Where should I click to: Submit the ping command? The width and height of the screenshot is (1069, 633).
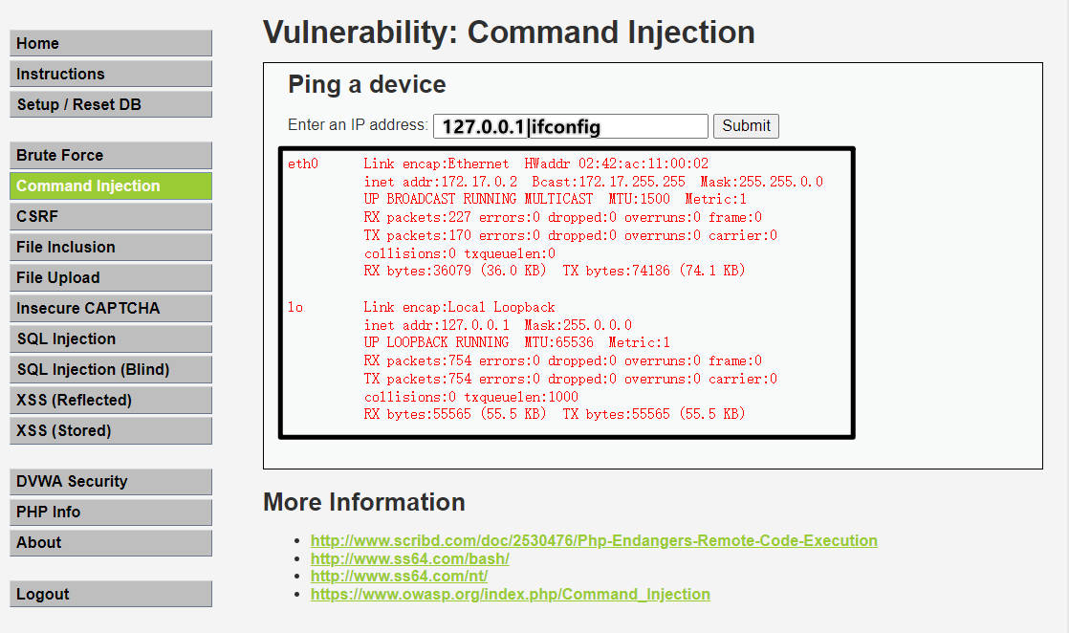click(x=746, y=126)
